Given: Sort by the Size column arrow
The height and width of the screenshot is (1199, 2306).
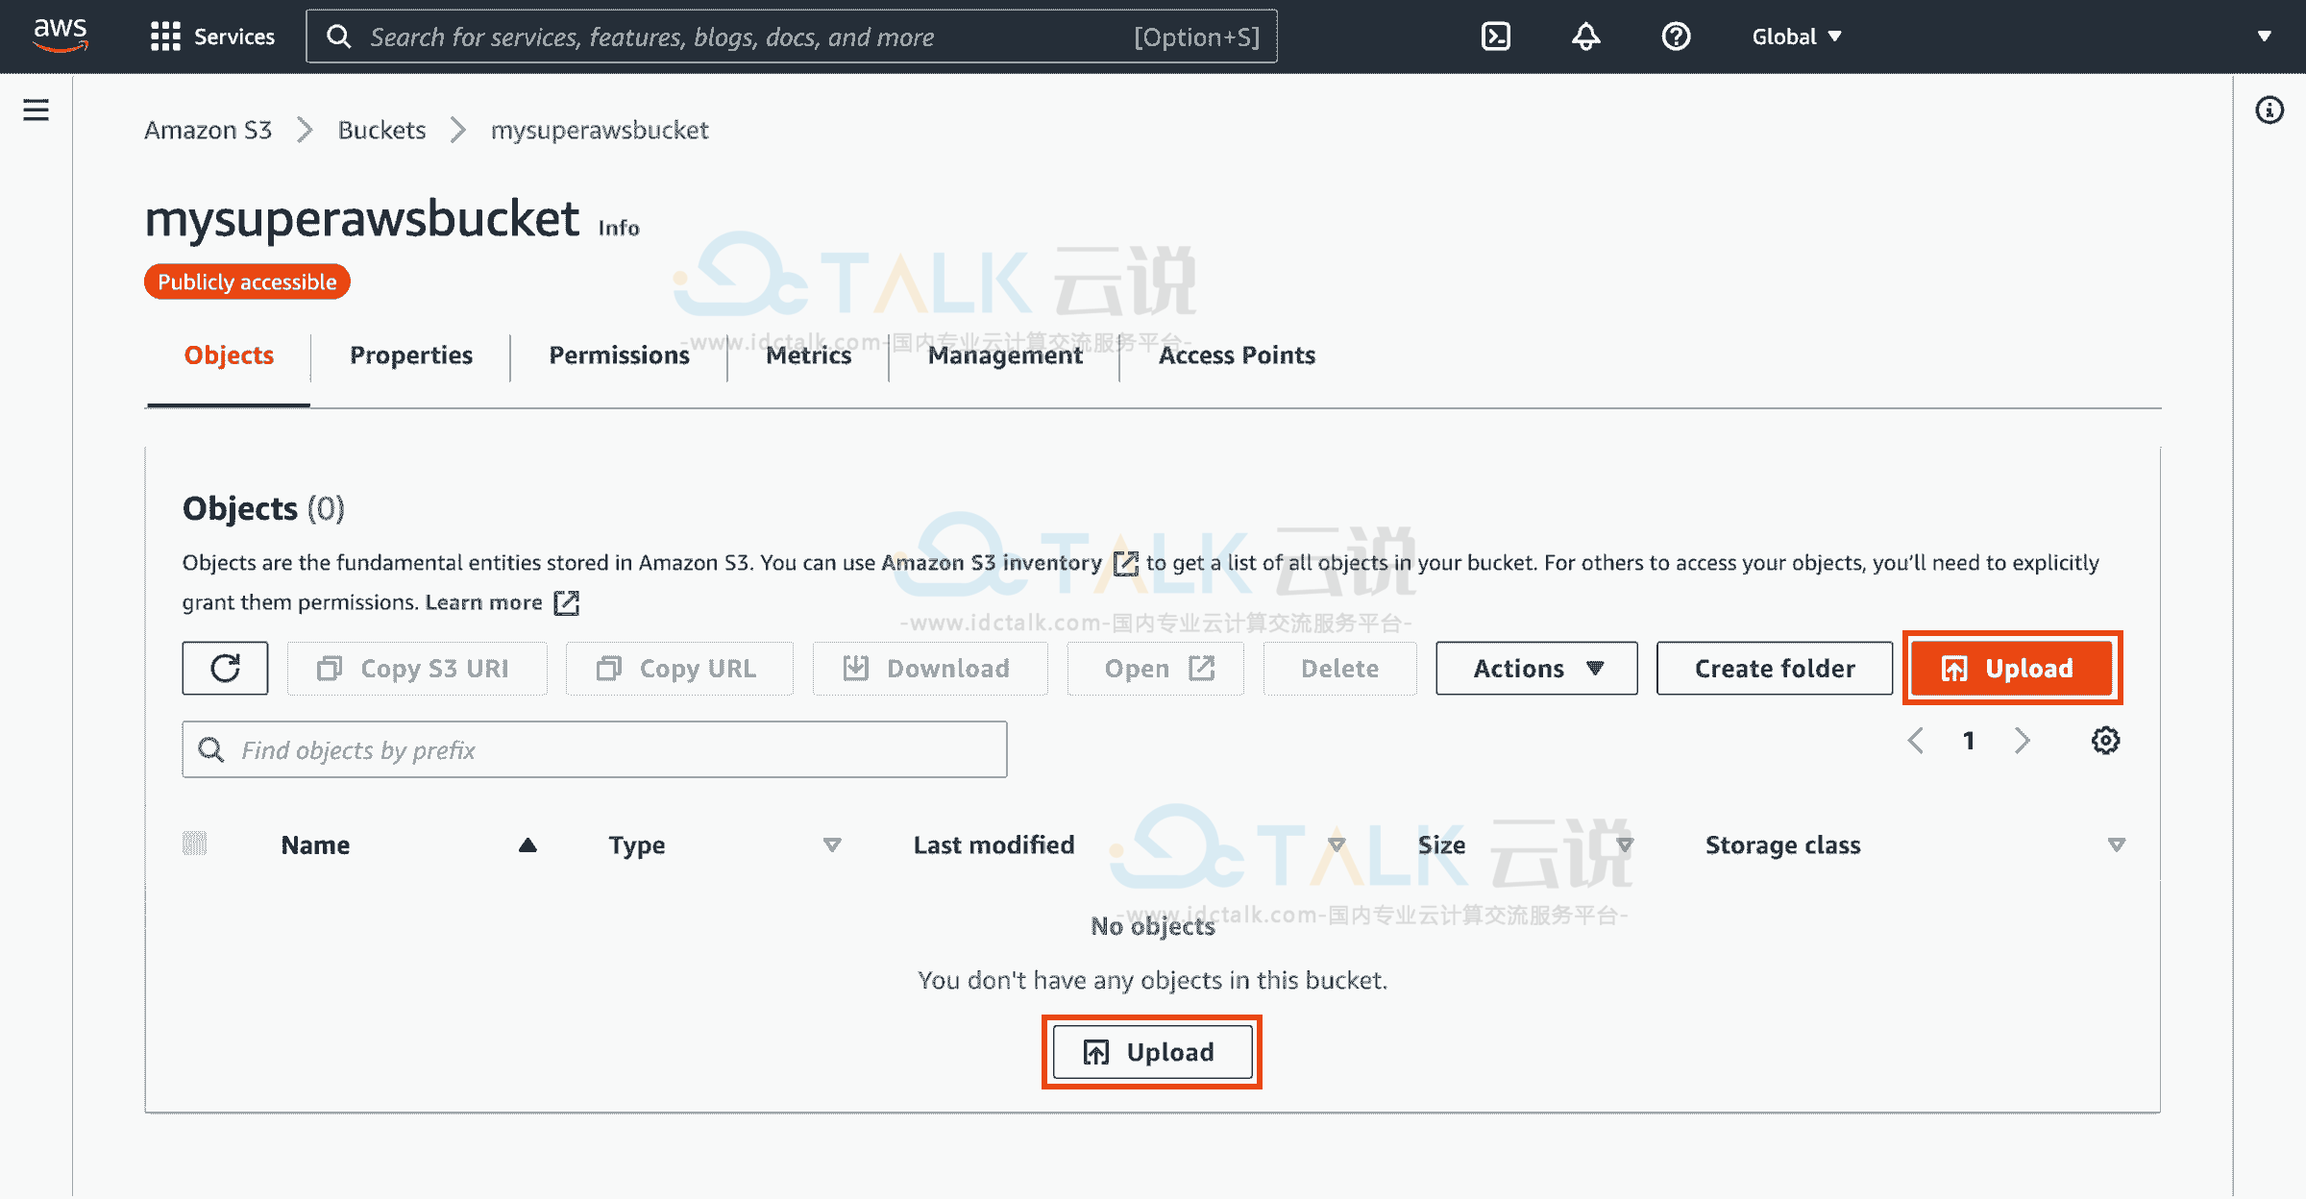Looking at the screenshot, I should coord(1625,845).
